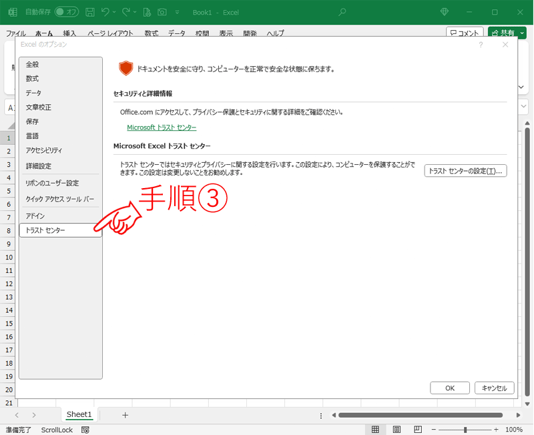This screenshot has width=534, height=435.
Task: Select クイック アクセス ツール バー category
Action: (61, 199)
